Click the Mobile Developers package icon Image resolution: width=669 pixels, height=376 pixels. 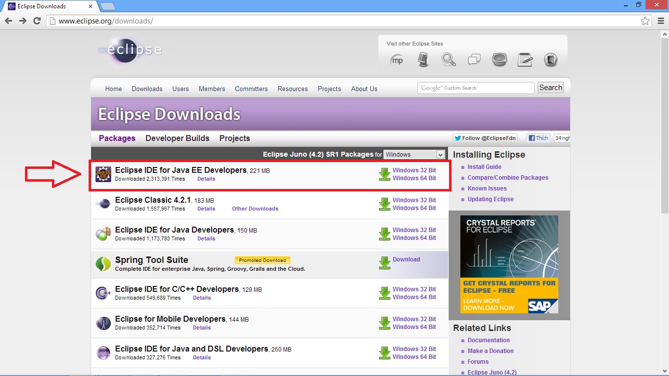pyautogui.click(x=103, y=323)
